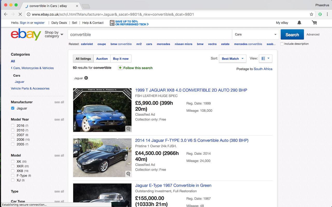Viewport: 332px width, 207px height.
Task: Enlarge the black F-TYPE photo
Action: click(128, 174)
